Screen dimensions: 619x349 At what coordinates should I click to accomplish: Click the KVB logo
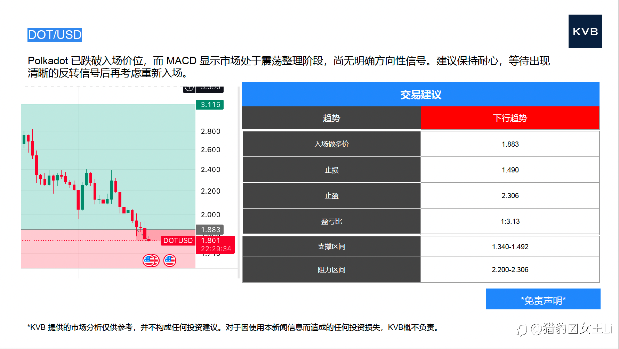click(585, 31)
